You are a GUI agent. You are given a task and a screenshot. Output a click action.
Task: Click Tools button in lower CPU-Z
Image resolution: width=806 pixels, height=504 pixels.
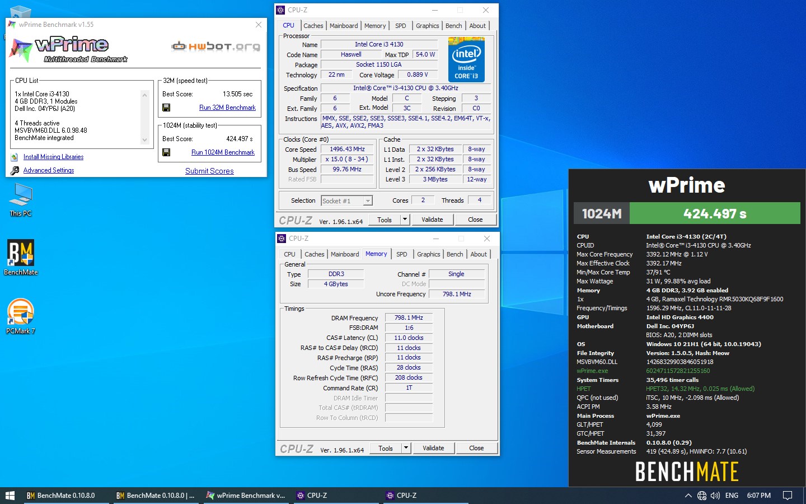coord(386,448)
